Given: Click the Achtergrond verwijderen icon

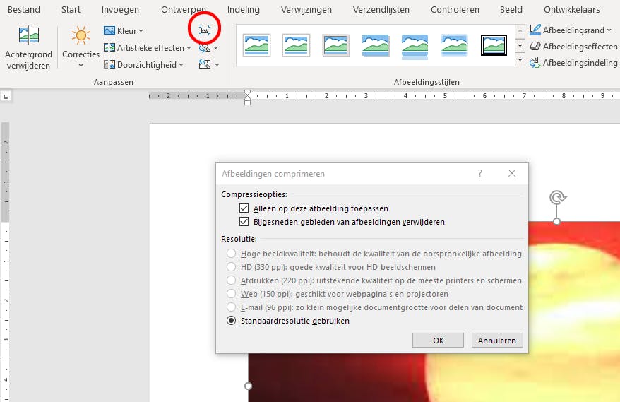Looking at the screenshot, I should pyautogui.click(x=29, y=35).
